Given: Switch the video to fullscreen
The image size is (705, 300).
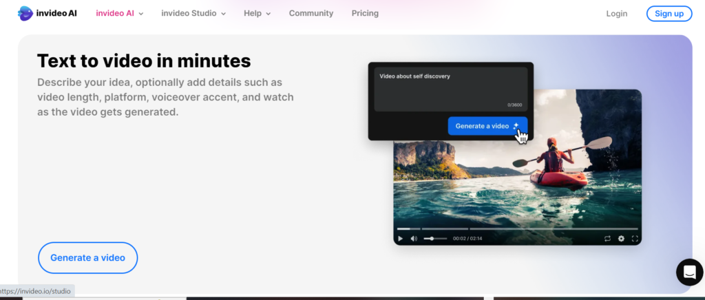Looking at the screenshot, I should coord(635,239).
